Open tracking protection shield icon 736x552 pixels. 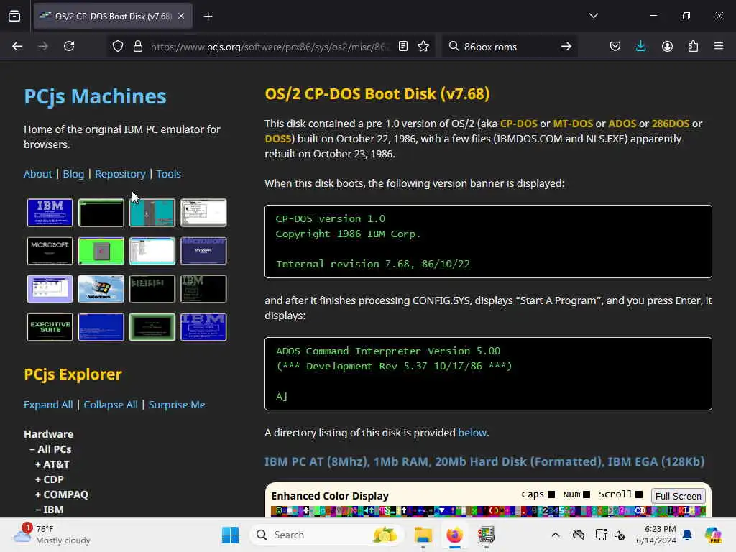point(118,46)
